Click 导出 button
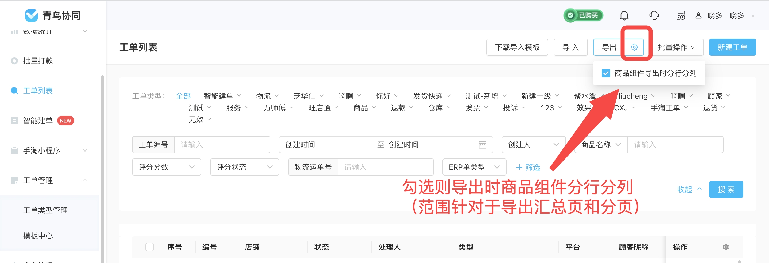The height and width of the screenshot is (263, 769). pos(609,47)
